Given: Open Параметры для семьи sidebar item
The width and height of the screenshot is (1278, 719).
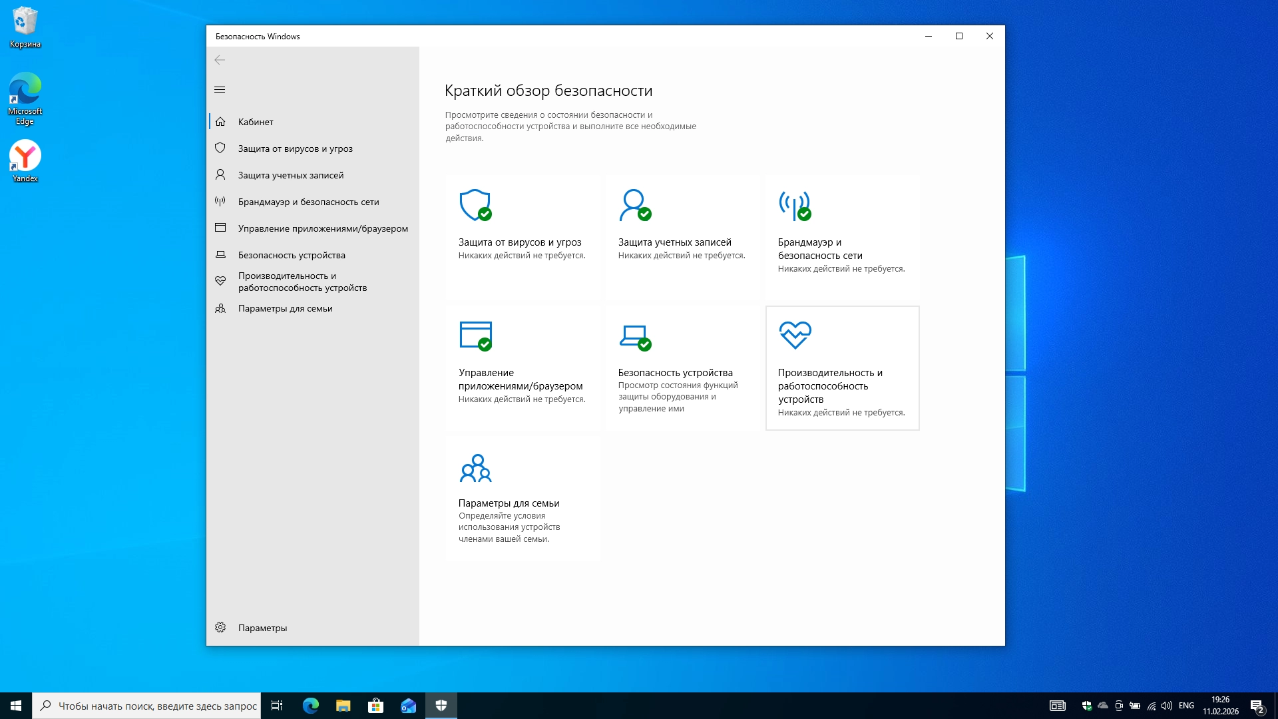Looking at the screenshot, I should click(285, 308).
